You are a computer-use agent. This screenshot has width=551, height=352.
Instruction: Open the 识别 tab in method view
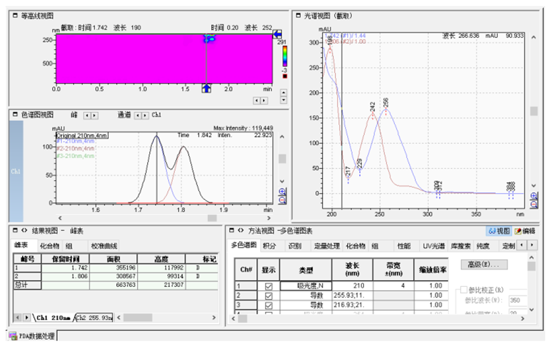click(295, 246)
